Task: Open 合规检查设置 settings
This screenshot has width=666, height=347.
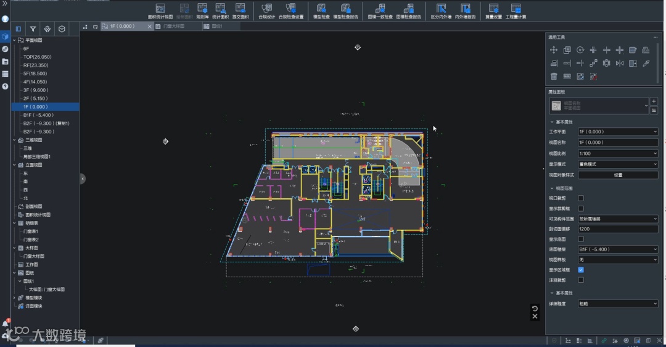Action: coord(291,12)
